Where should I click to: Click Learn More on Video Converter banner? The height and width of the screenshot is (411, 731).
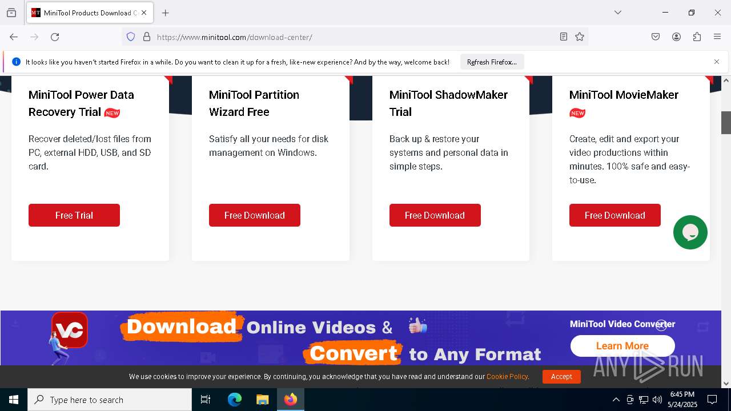pyautogui.click(x=622, y=346)
